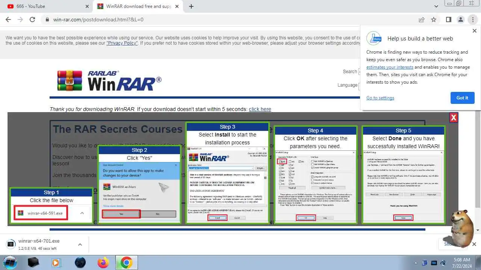This screenshot has height=270, width=481.
Task: Click the Thank you for downloading WinRAR text
Action: click(x=92, y=109)
